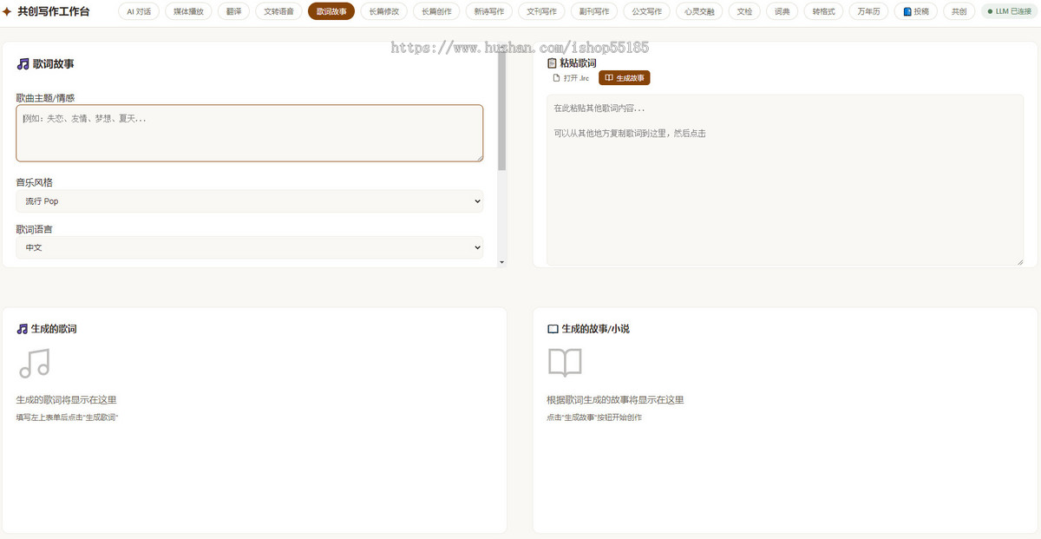This screenshot has width=1041, height=539.
Task: Open the 歌词语言 dropdown showing 中文
Action: coord(250,247)
